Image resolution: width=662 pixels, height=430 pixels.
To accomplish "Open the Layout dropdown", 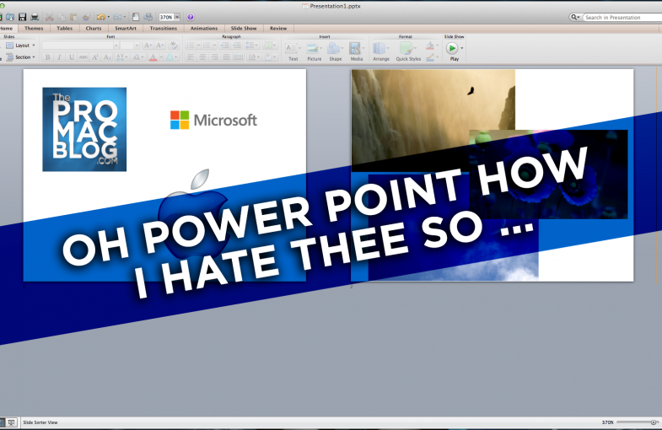I will point(21,46).
